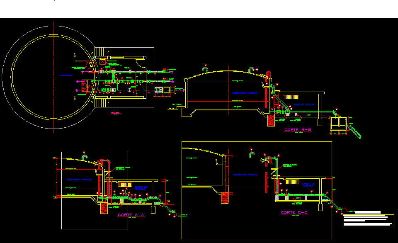Click 'CASETA DE VALVULAS' label in Corte B-B
The width and height of the screenshot is (398, 243).
pyautogui.click(x=303, y=104)
